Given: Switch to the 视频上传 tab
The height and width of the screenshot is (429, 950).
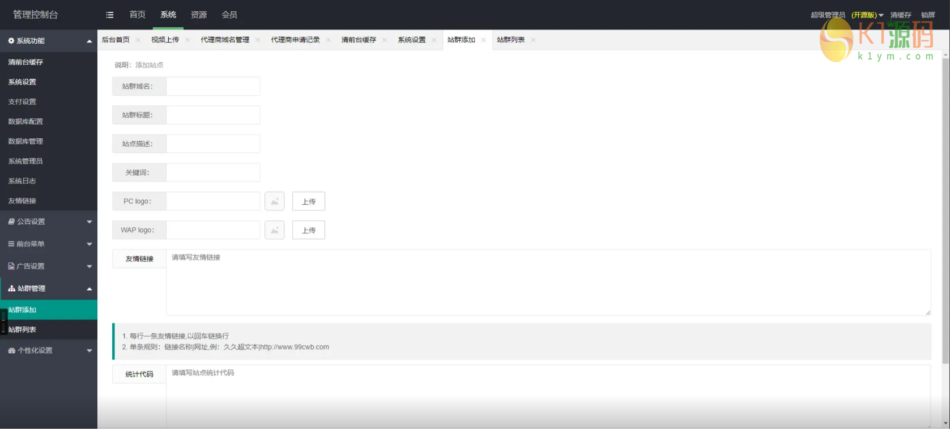Looking at the screenshot, I should click(165, 40).
